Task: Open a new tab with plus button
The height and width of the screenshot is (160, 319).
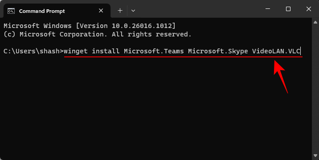Action: tap(120, 11)
